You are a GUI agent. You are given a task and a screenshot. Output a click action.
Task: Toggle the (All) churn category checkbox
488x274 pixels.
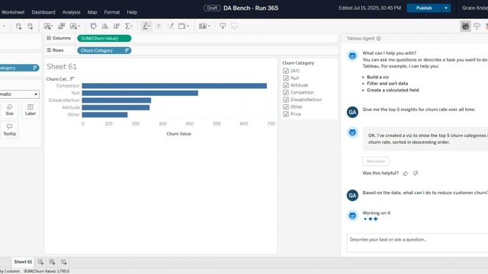(x=286, y=71)
